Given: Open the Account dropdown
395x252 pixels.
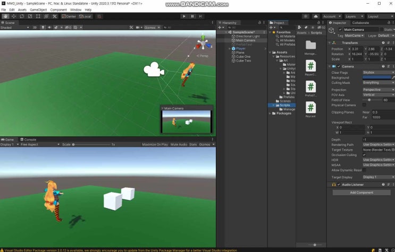Looking at the screenshot, I should click(x=332, y=16).
